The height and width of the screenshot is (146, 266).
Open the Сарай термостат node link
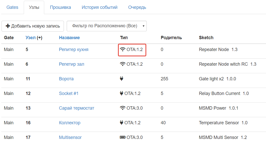click(x=77, y=108)
